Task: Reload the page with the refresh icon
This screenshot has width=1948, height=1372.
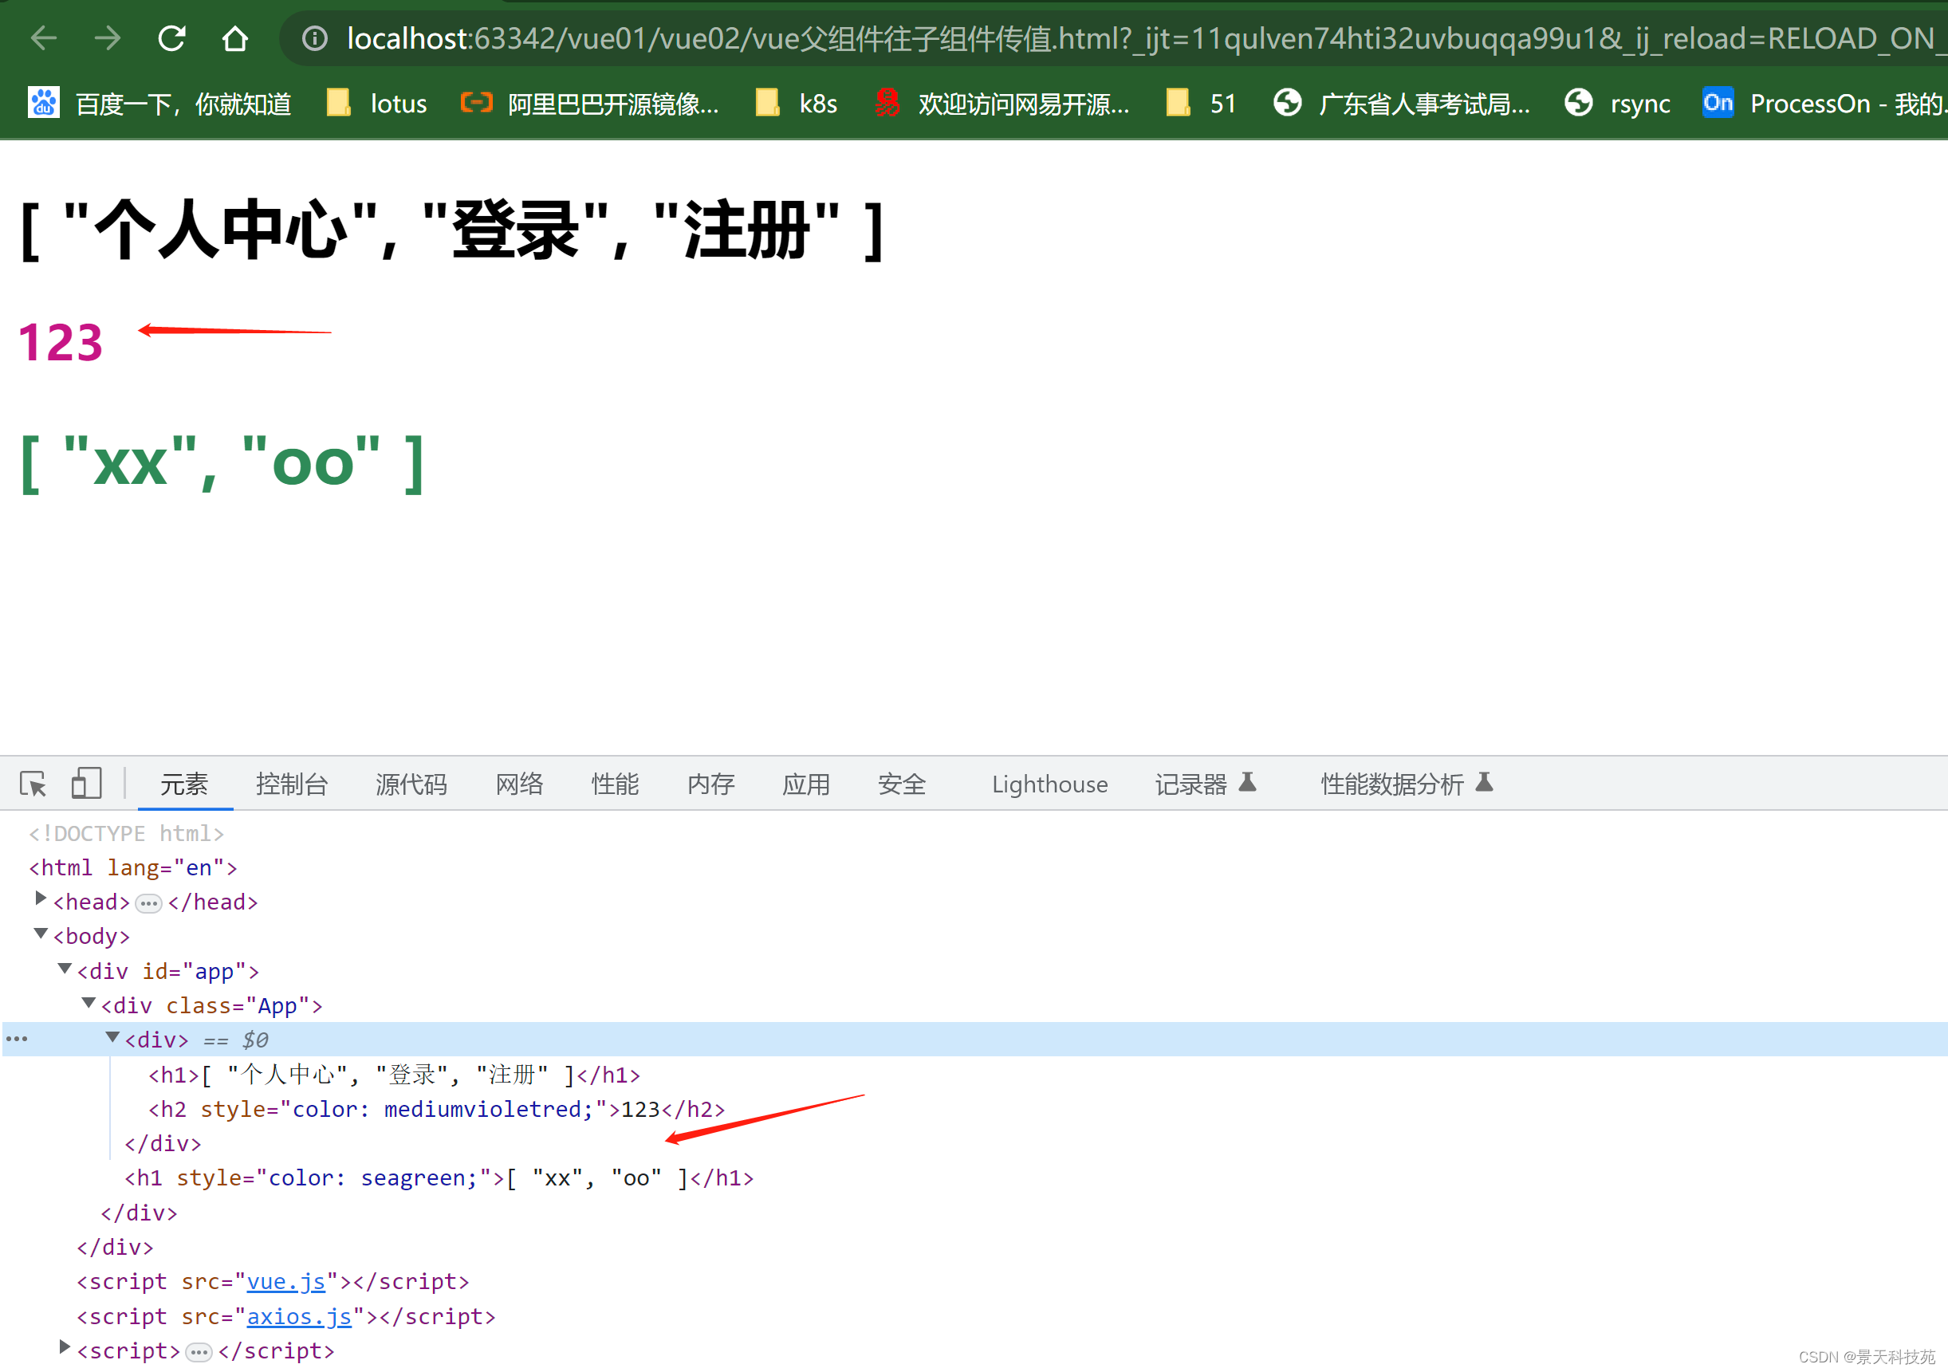Action: 172,38
